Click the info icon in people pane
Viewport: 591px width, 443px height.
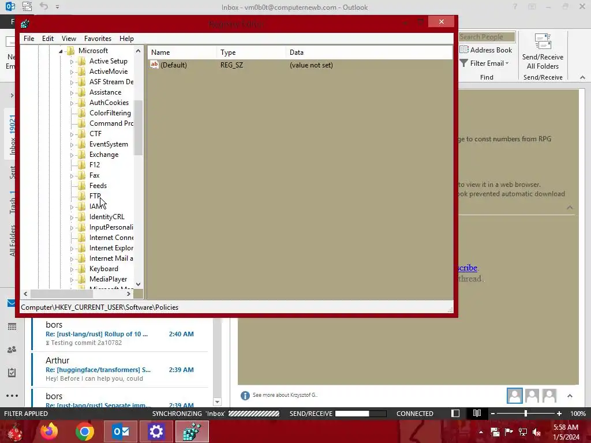[x=245, y=396]
